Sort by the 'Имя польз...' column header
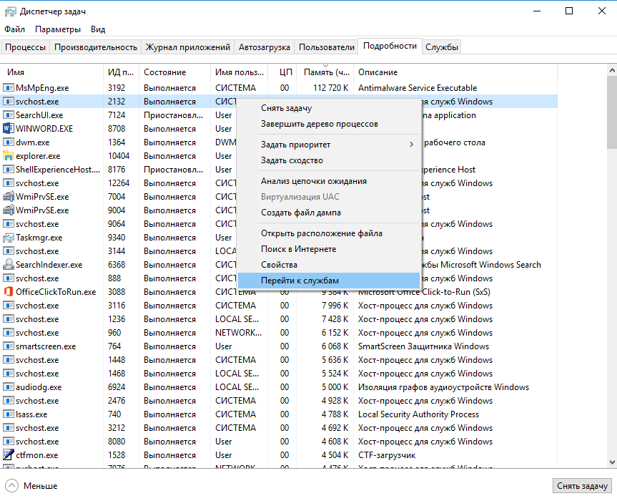Screen dimensions: 617x501 (x=240, y=72)
